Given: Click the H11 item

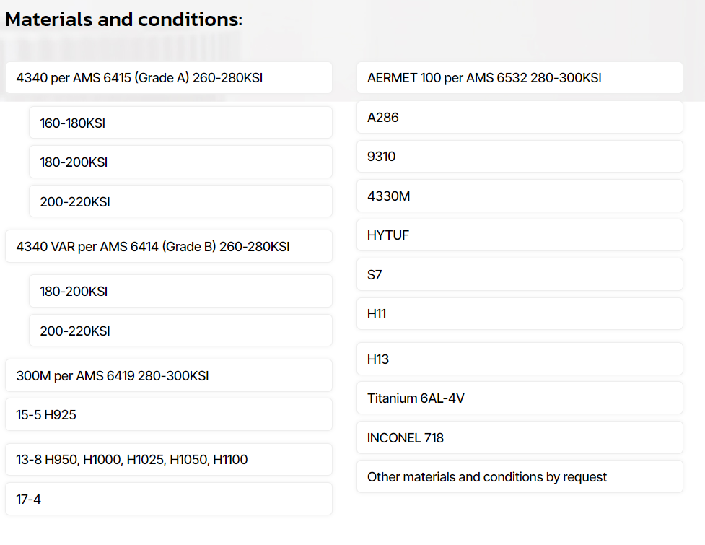Looking at the screenshot, I should coord(520,313).
